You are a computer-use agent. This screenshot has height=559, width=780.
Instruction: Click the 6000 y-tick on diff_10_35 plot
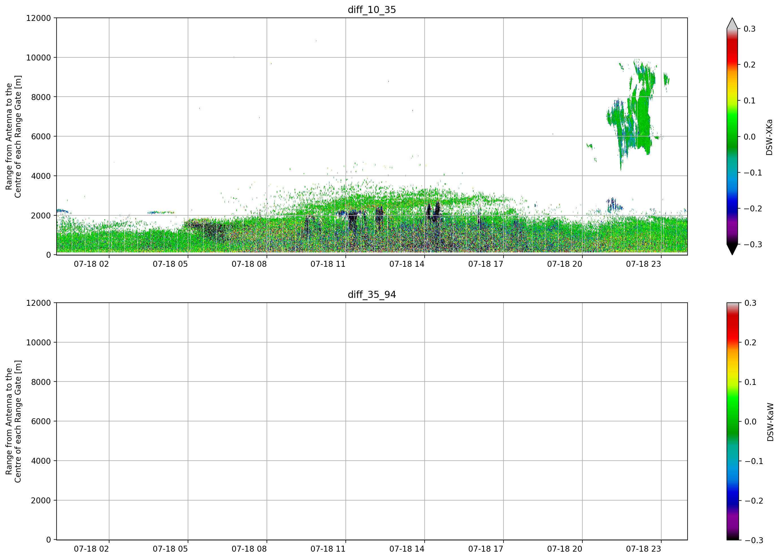point(41,136)
